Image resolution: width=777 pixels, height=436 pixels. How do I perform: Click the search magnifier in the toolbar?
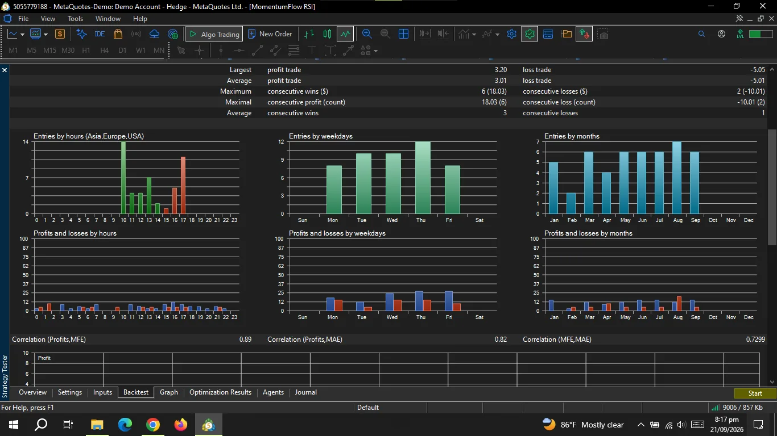(701, 34)
